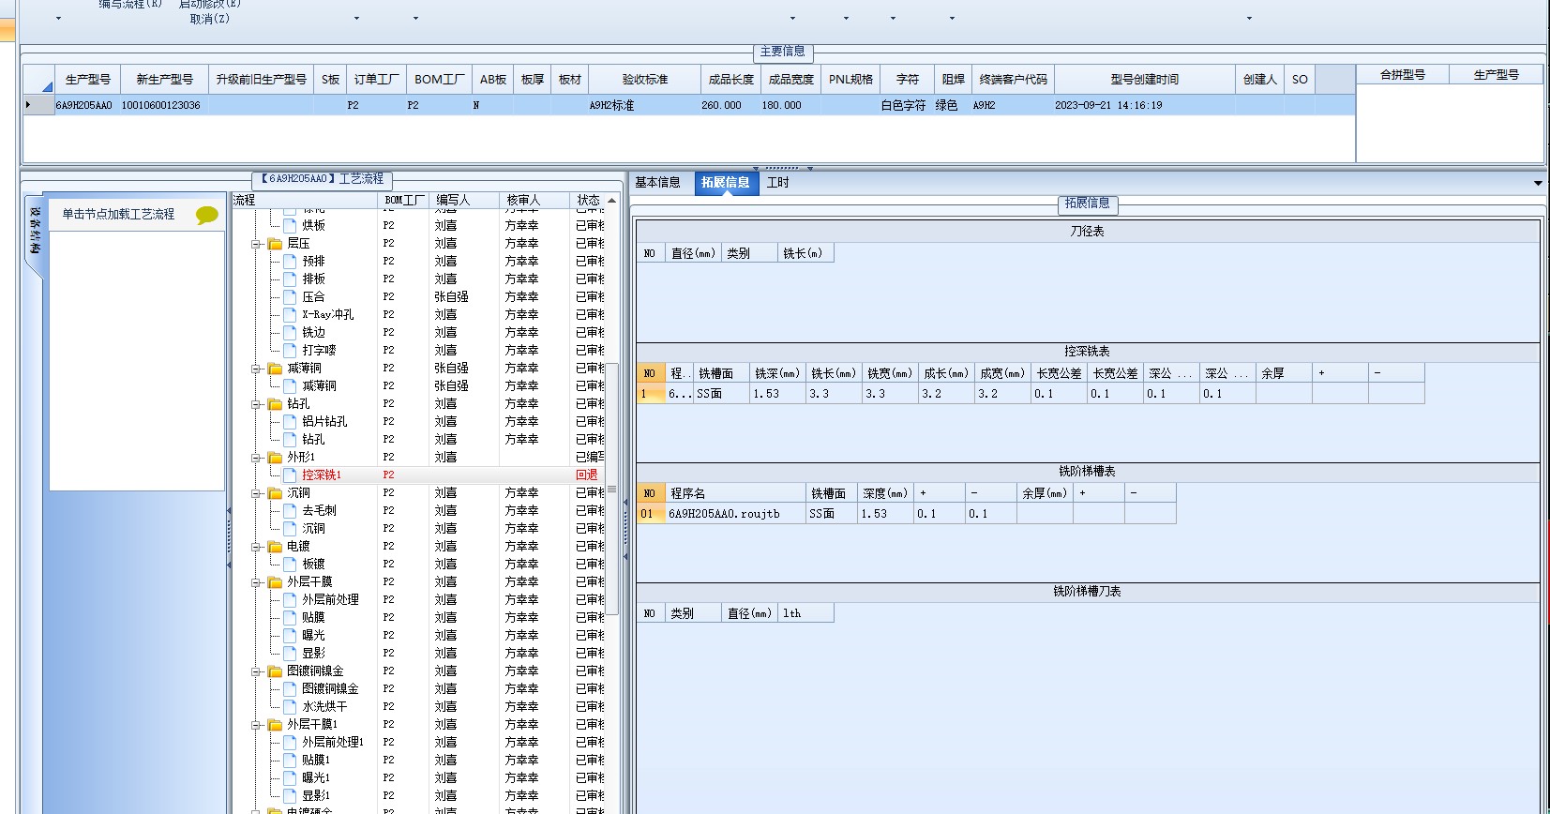Collapse the 外层干膜 tree node
The image size is (1550, 814).
pyautogui.click(x=256, y=582)
